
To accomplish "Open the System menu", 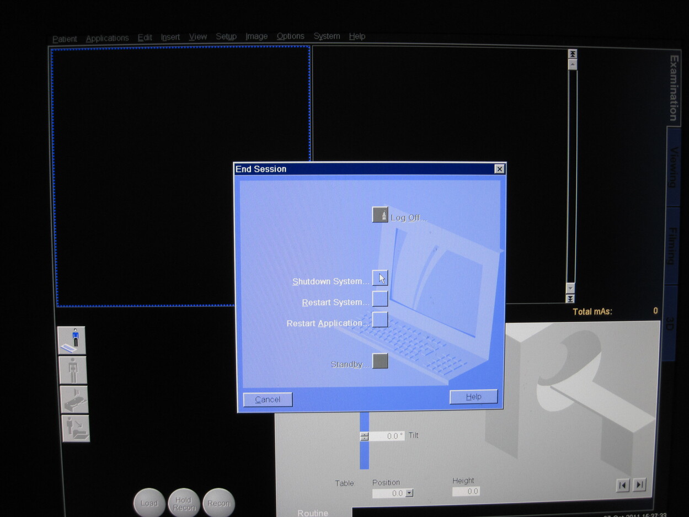I will coord(327,36).
